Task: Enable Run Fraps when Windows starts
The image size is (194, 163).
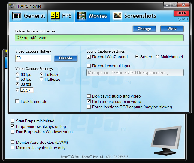Action: 13,132
